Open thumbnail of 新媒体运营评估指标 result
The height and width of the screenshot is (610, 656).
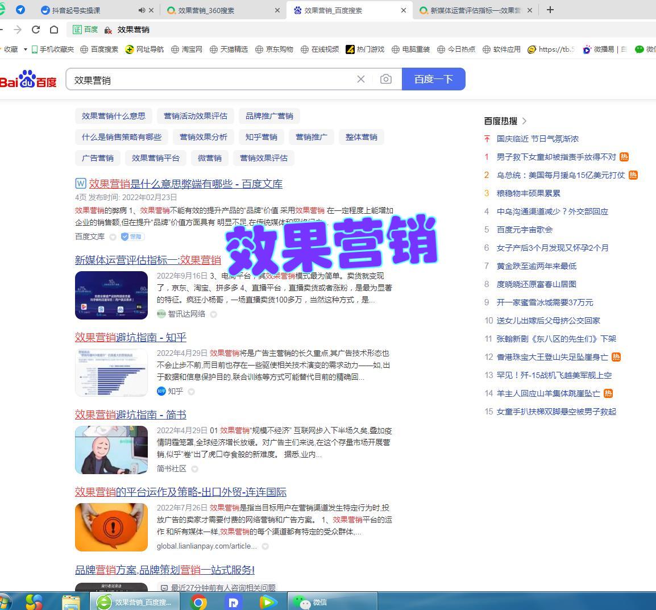click(x=111, y=295)
